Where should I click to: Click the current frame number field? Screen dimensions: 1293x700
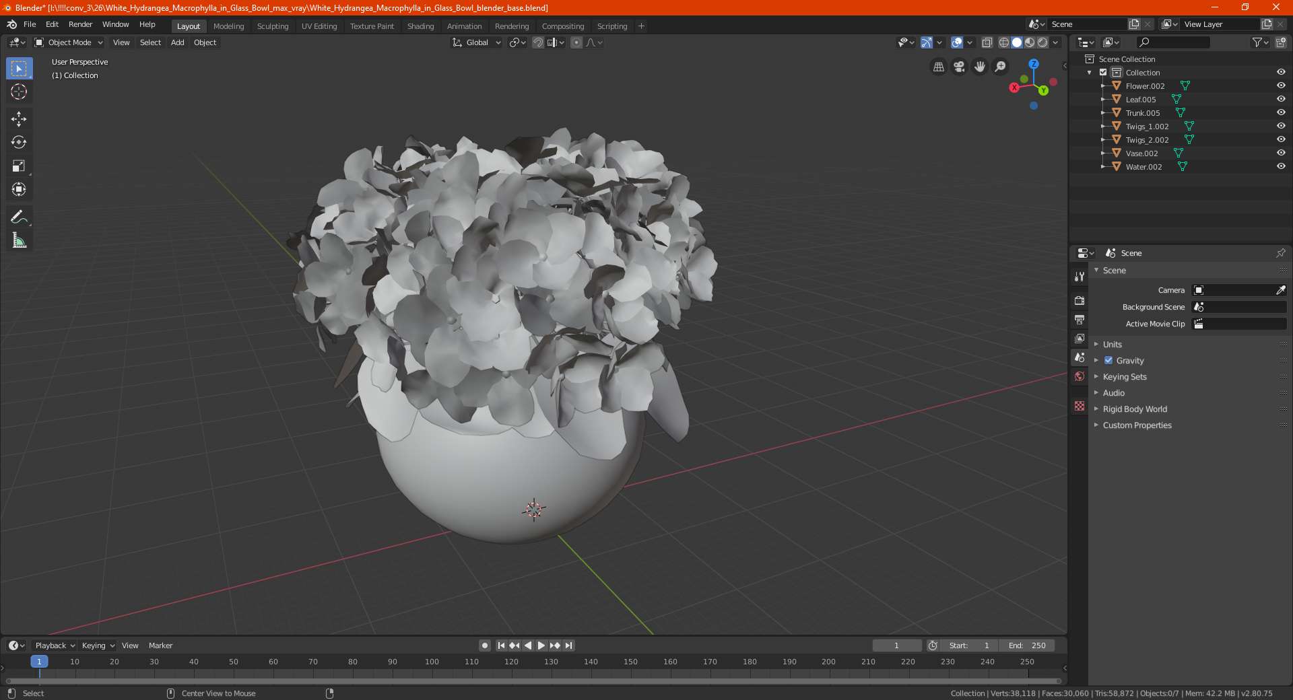(x=897, y=645)
